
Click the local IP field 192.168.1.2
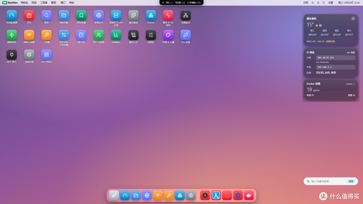[335, 67]
